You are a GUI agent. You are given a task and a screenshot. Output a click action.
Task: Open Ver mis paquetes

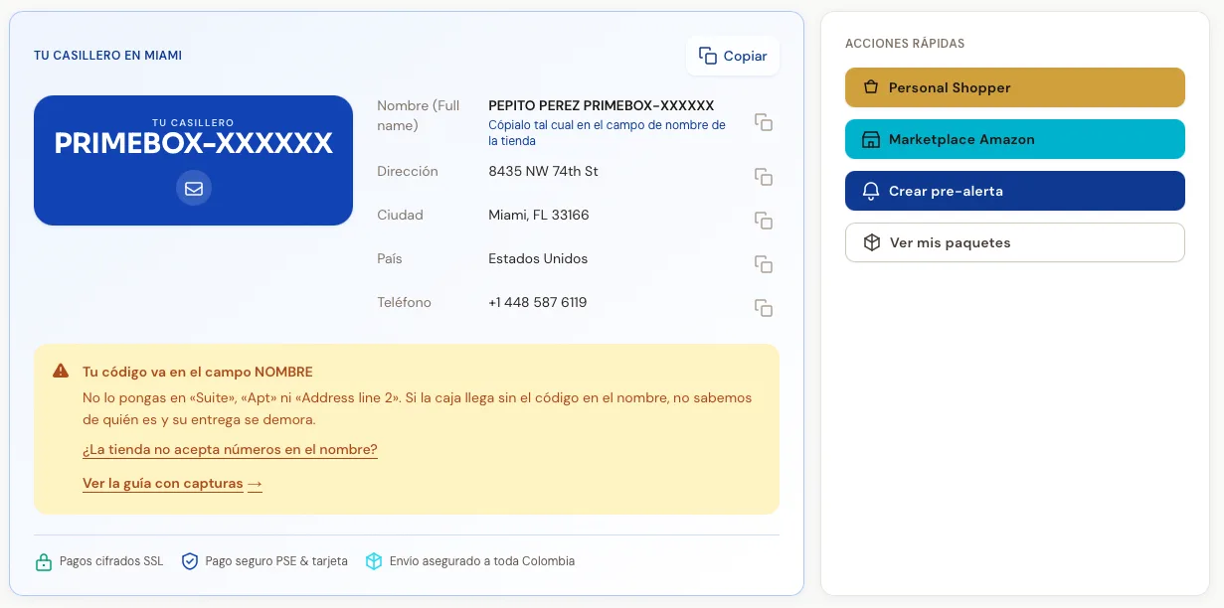1015,242
